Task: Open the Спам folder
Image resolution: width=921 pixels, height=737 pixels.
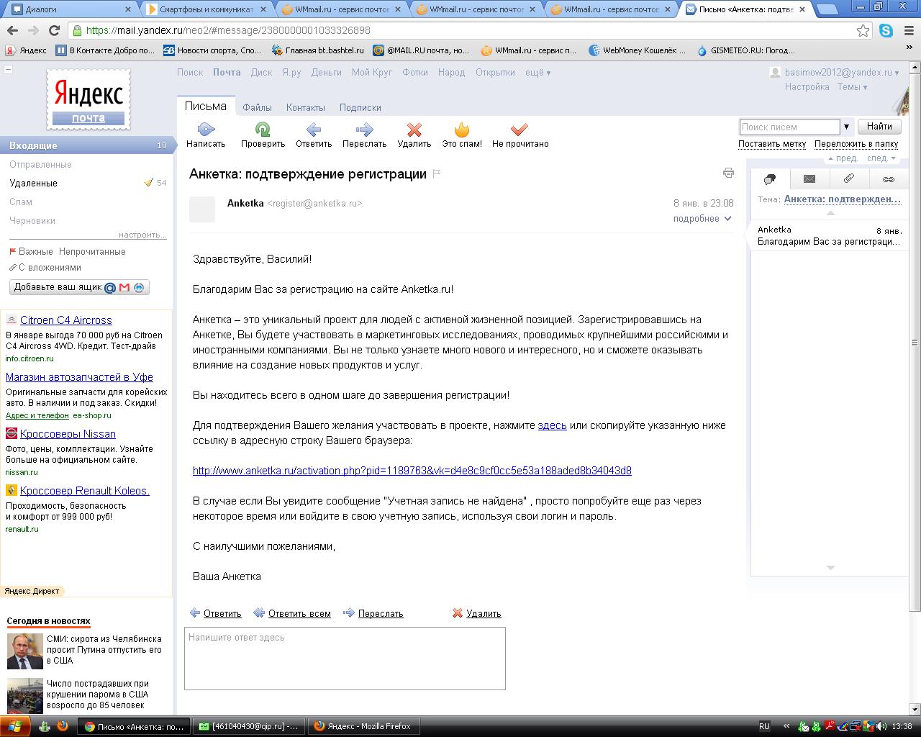Action: pyautogui.click(x=21, y=202)
